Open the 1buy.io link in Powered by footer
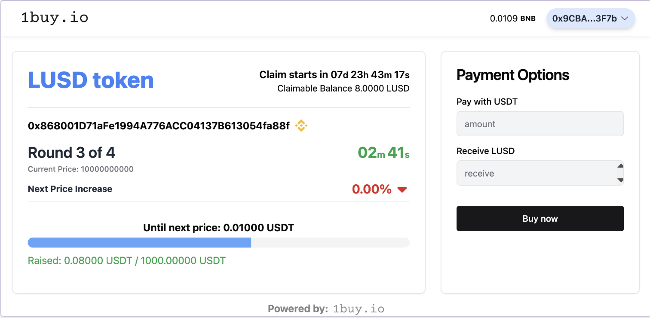This screenshot has width=650, height=318. tap(359, 309)
